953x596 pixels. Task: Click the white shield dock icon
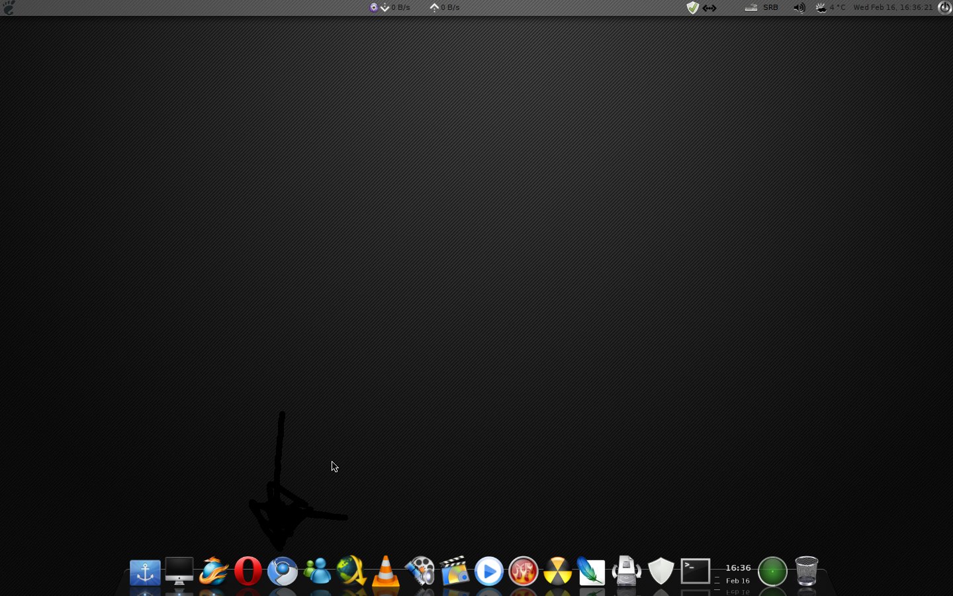tap(660, 571)
